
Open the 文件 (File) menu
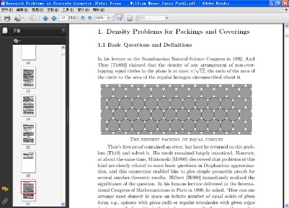(x=7, y=10)
